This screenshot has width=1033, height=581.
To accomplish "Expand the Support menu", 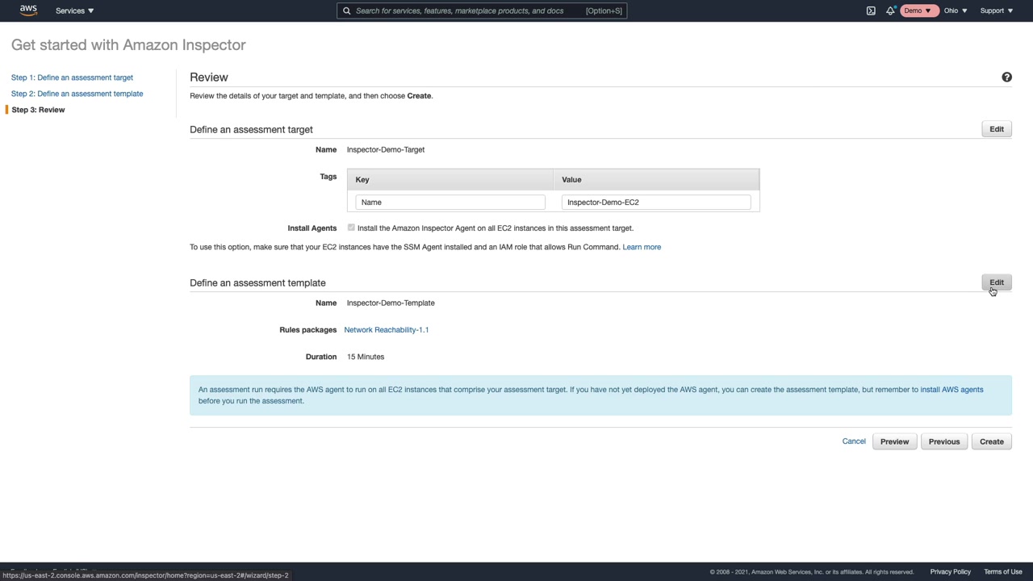I will click(x=997, y=10).
